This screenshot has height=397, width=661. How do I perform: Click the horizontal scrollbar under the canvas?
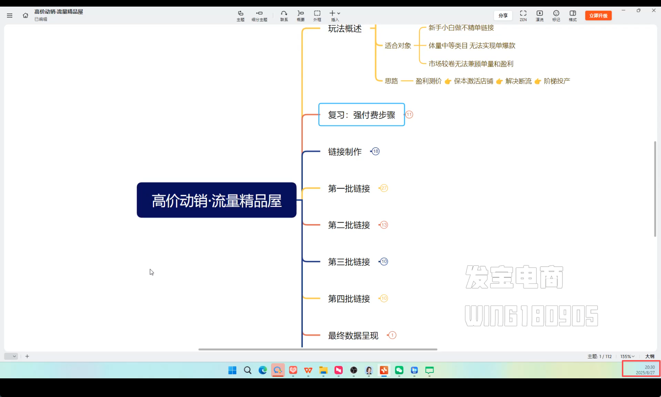tap(318, 349)
